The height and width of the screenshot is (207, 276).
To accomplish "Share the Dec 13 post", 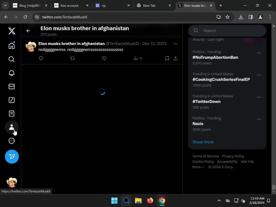I will click(x=175, y=58).
